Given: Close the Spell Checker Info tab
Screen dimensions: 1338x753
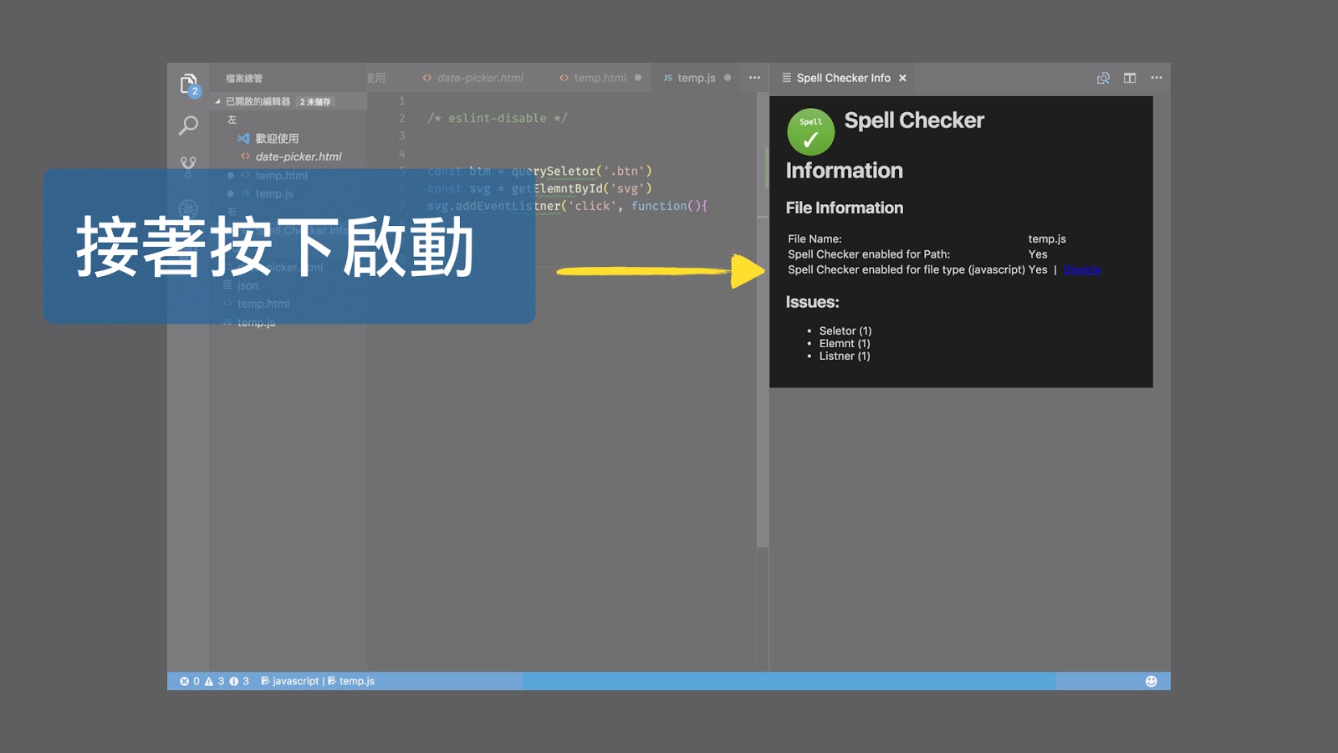Looking at the screenshot, I should tap(902, 78).
